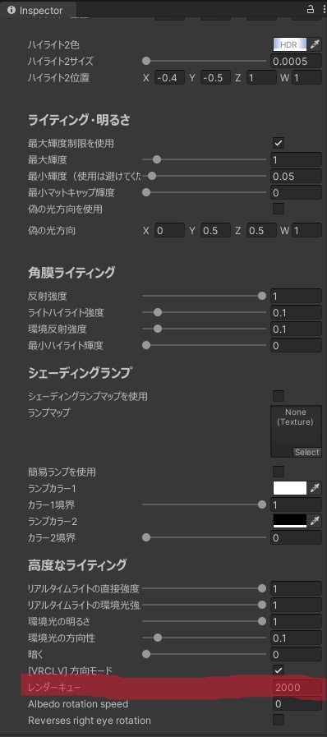Click the ライティング・明るさ section heading
Image resolution: width=327 pixels, height=737 pixels.
click(x=79, y=120)
